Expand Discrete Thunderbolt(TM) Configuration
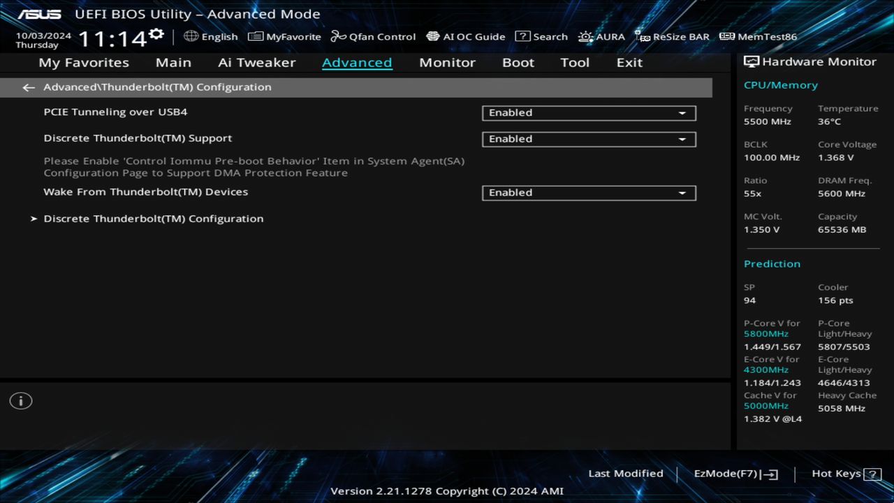The height and width of the screenshot is (503, 894). tap(153, 218)
